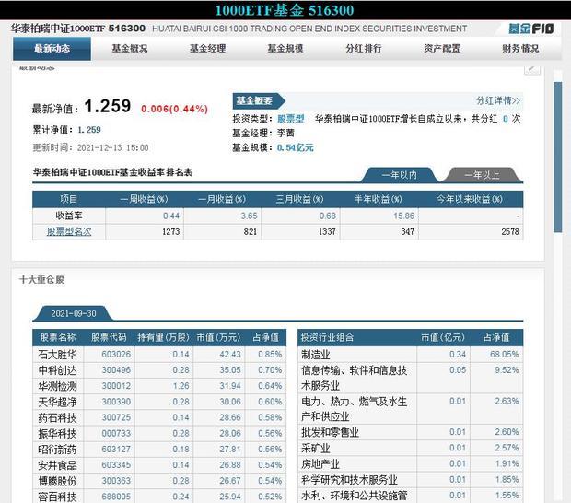Click the vertical scrollbar thumb
Image resolution: width=571 pixels, height=503 pixels.
(557, 157)
